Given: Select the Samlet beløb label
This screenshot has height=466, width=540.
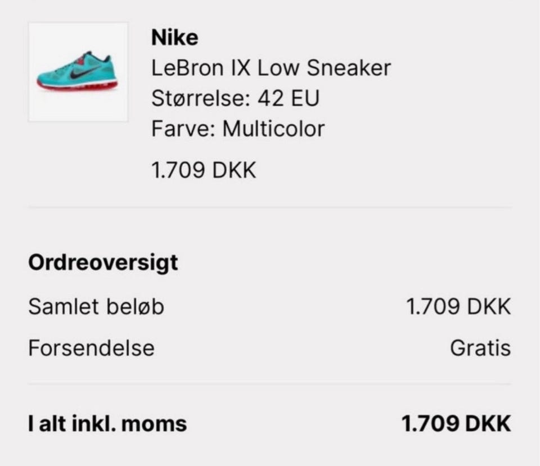Looking at the screenshot, I should click(96, 307).
